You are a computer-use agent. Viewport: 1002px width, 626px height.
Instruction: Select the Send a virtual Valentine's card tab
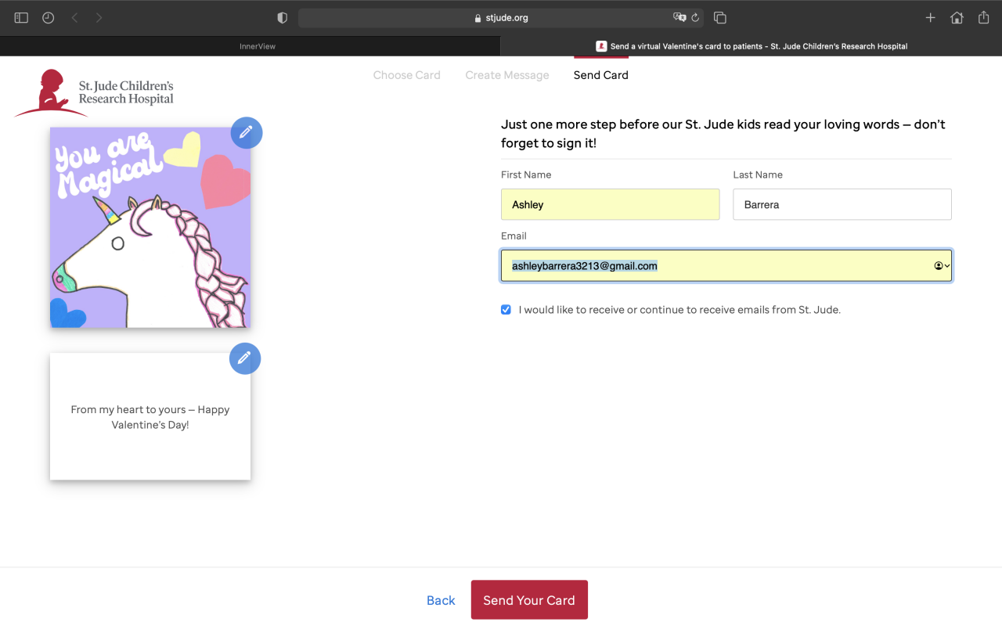(x=751, y=46)
